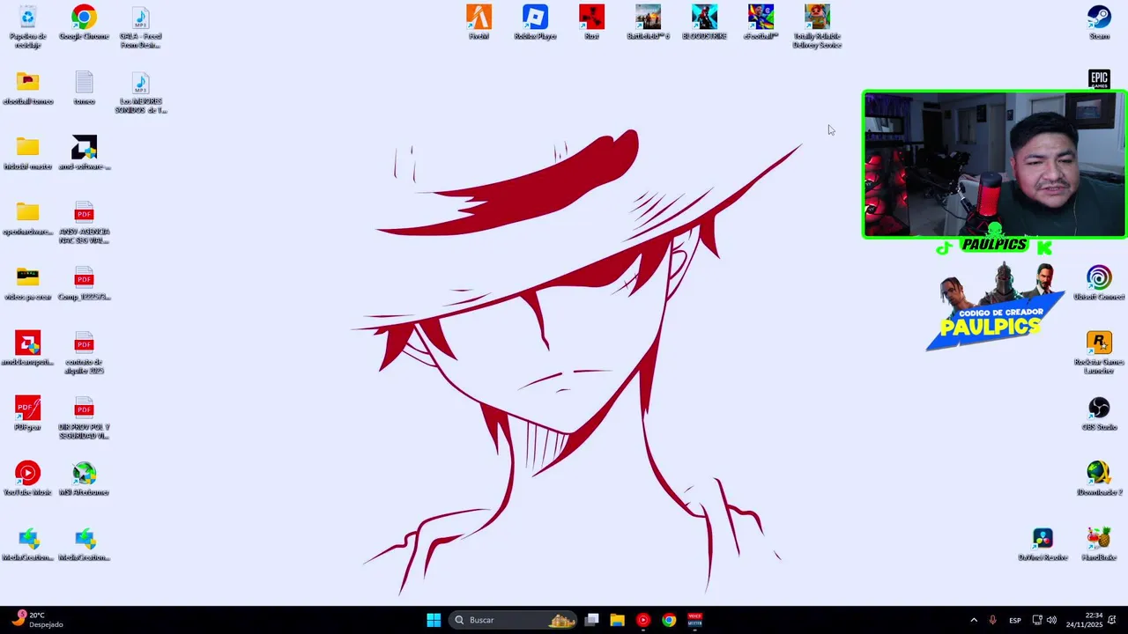Select the YouTube Music desktop shortcut
This screenshot has width=1128, height=634.
tap(27, 479)
